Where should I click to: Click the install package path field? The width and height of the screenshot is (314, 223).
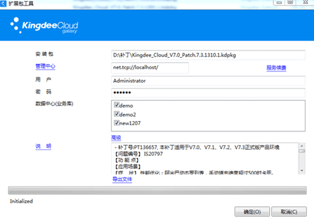[x=208, y=55]
